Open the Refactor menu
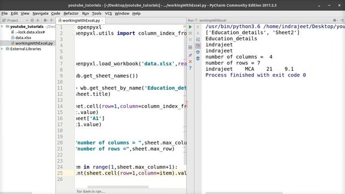This screenshot has height=194, width=345. pos(71,13)
